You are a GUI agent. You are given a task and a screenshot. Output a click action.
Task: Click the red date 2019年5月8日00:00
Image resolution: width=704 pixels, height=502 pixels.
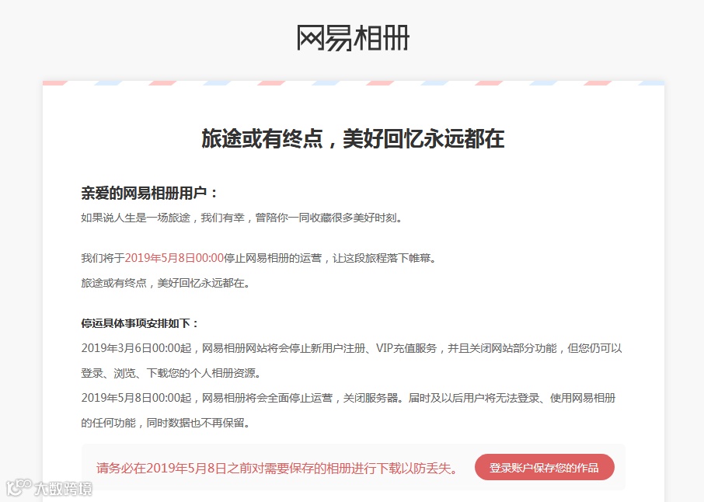coord(174,258)
